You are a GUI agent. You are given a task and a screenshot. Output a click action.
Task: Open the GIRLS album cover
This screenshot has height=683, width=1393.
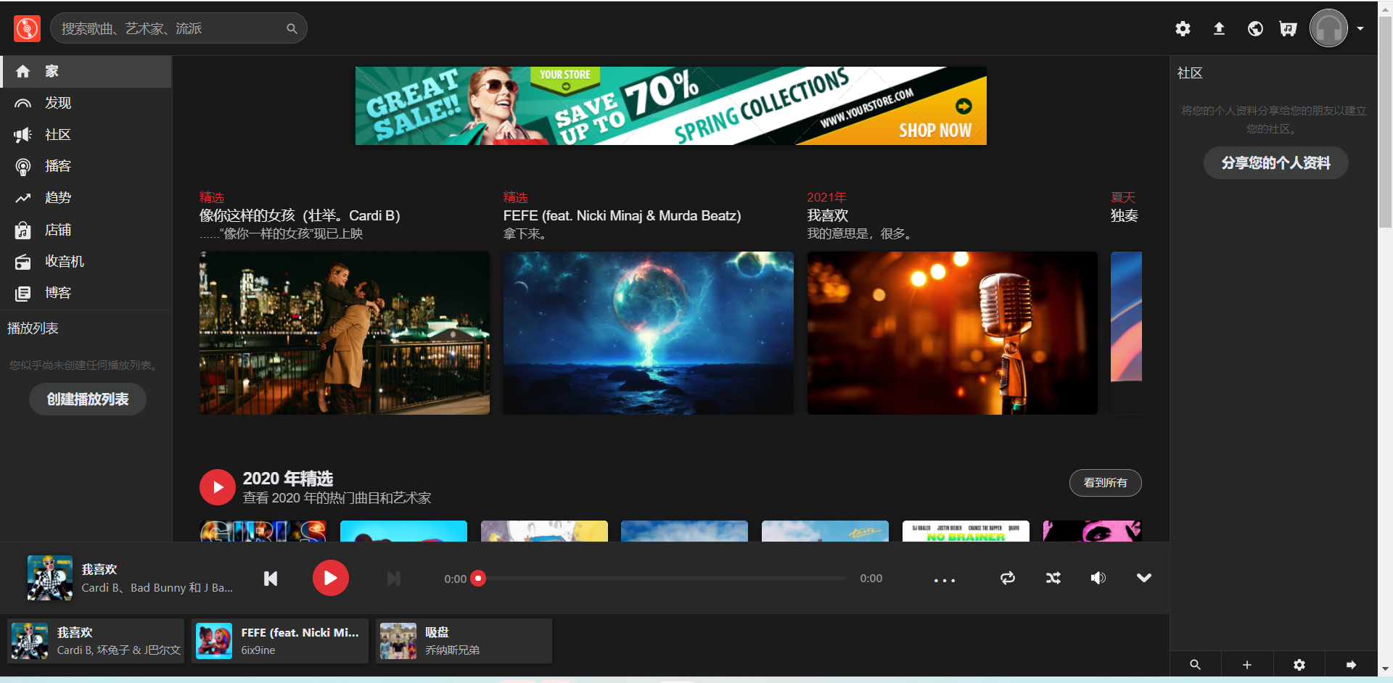click(x=263, y=531)
